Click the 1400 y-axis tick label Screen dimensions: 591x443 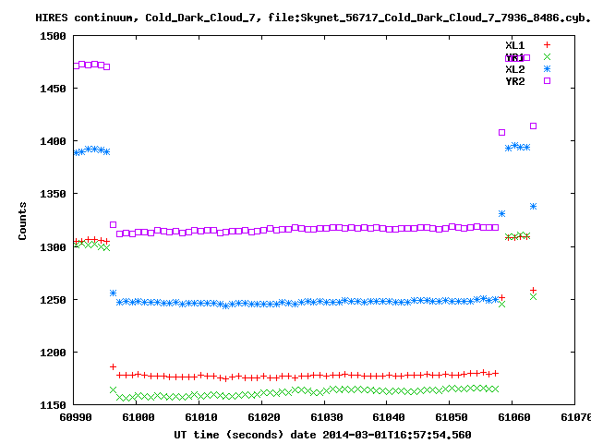53,141
